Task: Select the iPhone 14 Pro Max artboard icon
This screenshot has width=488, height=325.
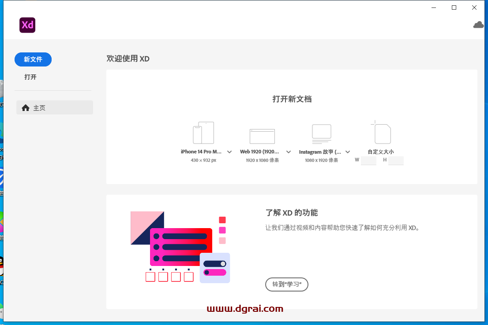Action: pos(203,133)
